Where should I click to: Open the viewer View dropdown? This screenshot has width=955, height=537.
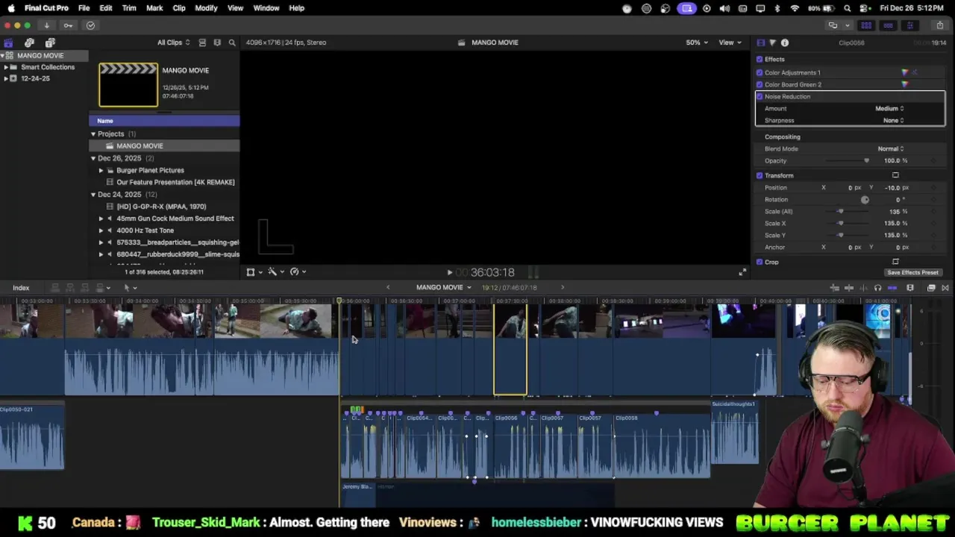point(729,43)
